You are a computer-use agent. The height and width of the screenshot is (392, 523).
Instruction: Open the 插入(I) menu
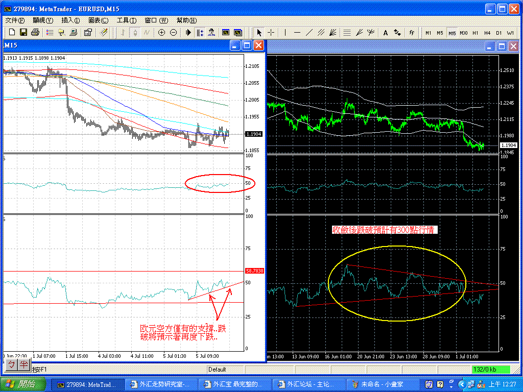tap(70, 20)
